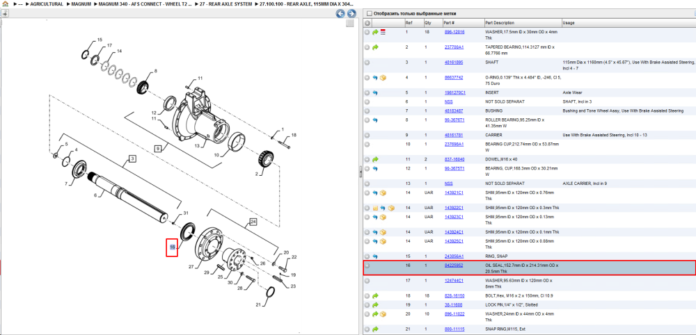Click green arrow icon in LOCK PIN row

point(375,305)
